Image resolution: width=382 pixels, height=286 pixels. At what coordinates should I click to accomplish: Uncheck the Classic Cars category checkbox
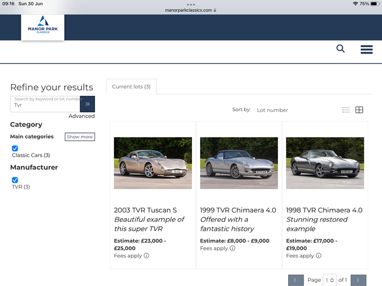pos(15,148)
